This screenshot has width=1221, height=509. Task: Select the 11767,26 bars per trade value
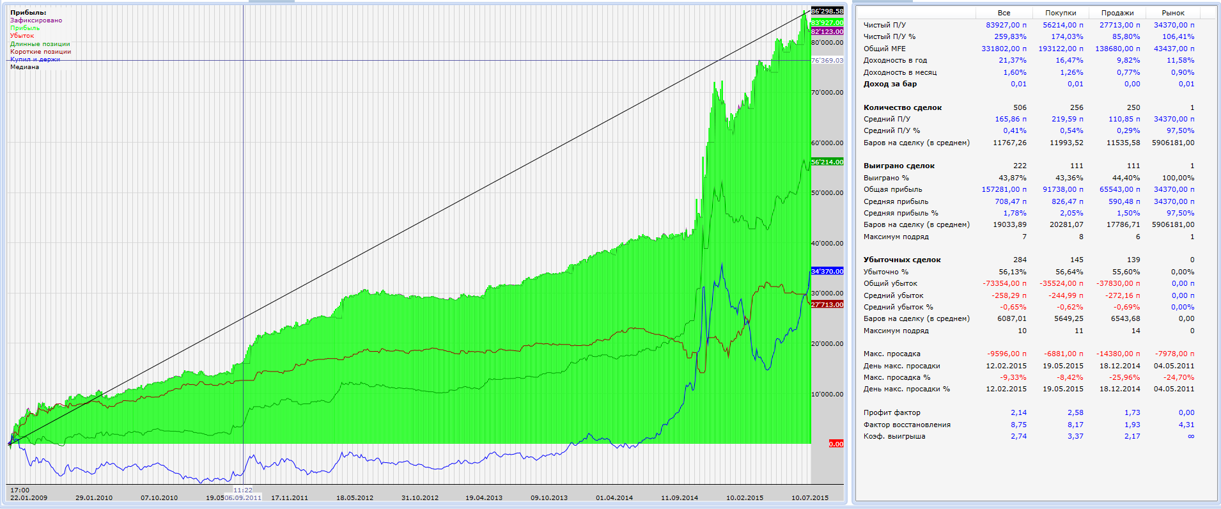(1010, 143)
